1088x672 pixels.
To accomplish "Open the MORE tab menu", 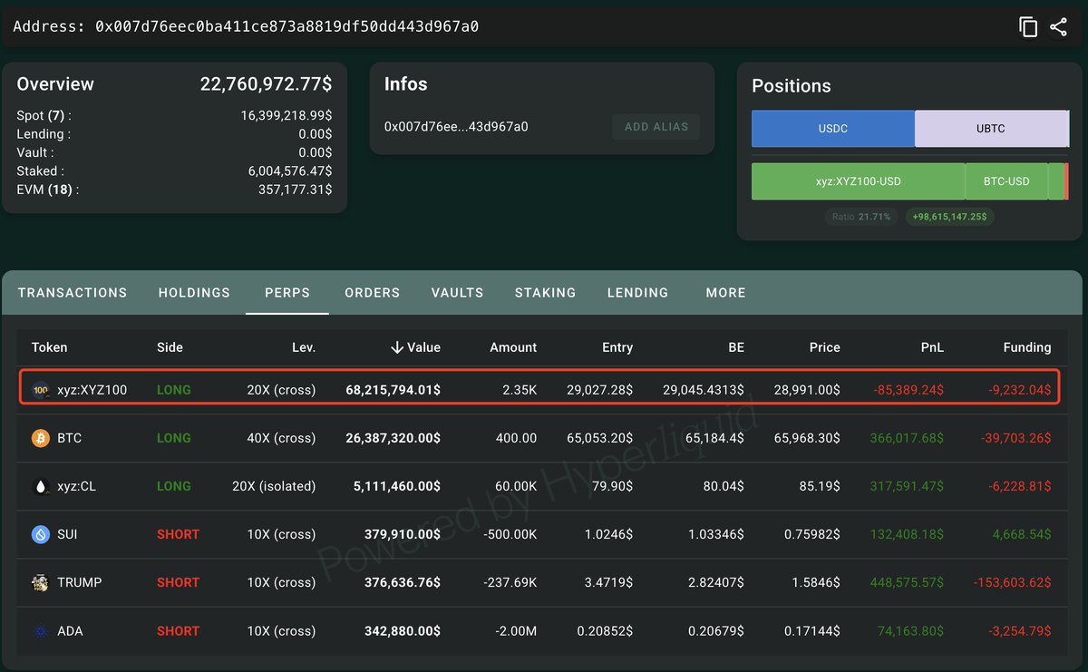I will 725,293.
